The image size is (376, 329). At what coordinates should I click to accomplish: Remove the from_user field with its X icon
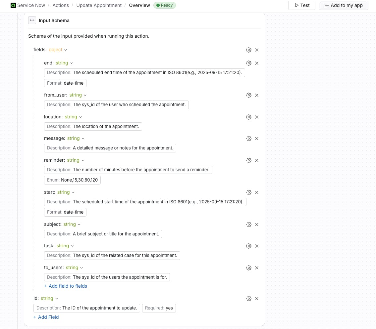[257, 95]
